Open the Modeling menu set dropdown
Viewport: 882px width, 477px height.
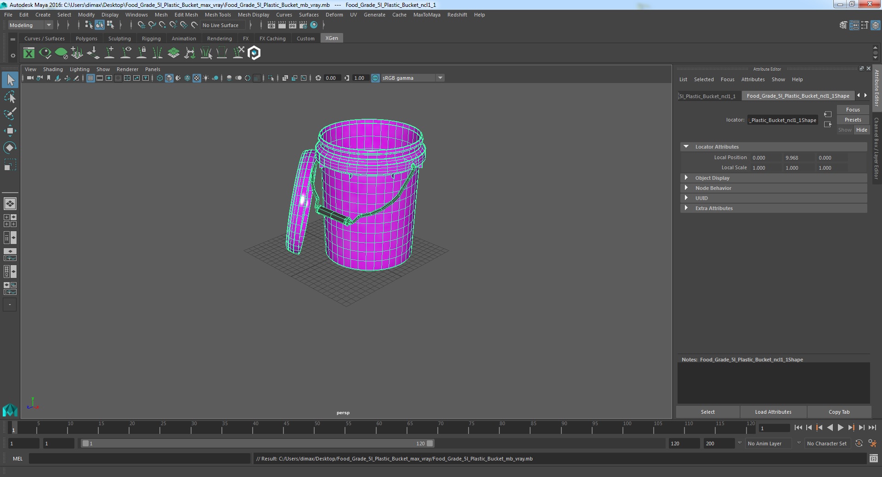(x=30, y=25)
